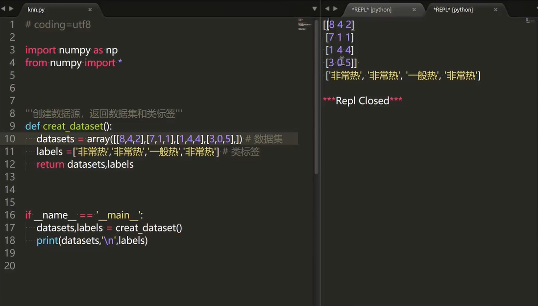Click 'from numpy import *' line
538x306 pixels.
pos(74,63)
